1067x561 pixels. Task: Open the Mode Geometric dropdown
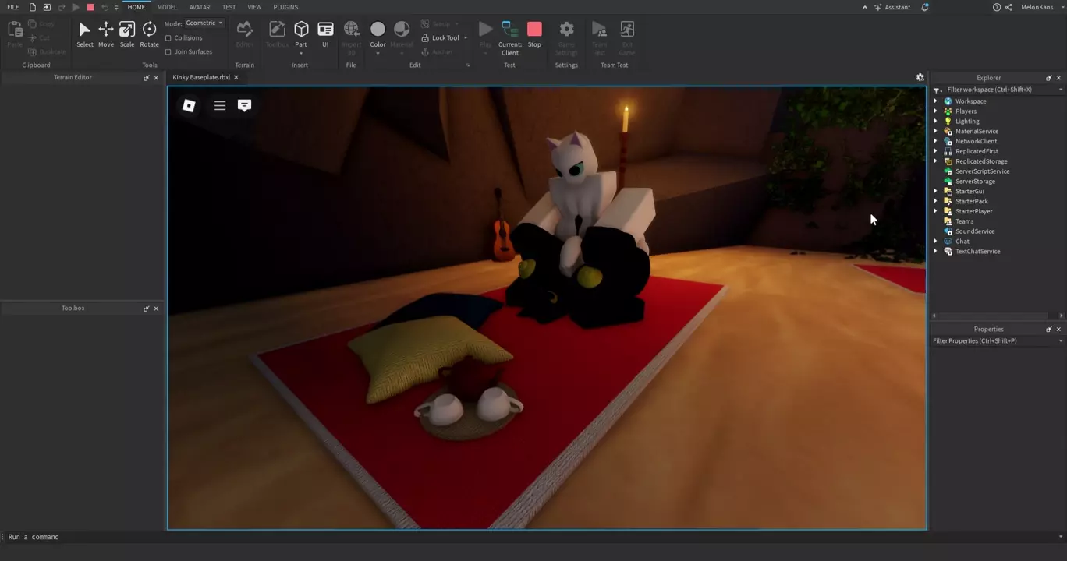click(x=204, y=23)
